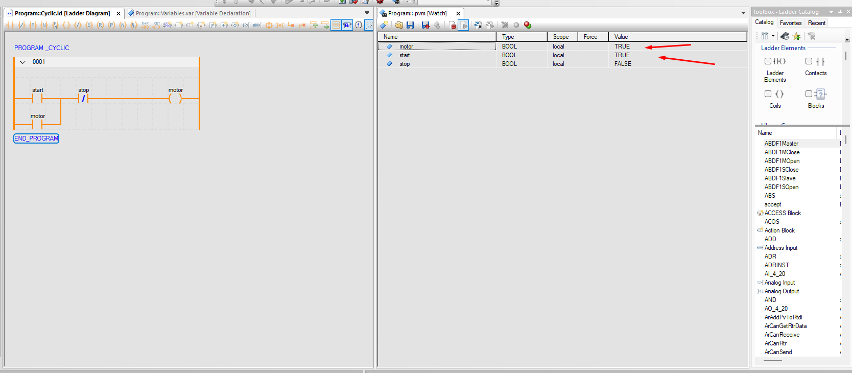Click the VAR variable declaration toolbar icon
Viewport: 852px width, 373px height.
click(x=368, y=25)
